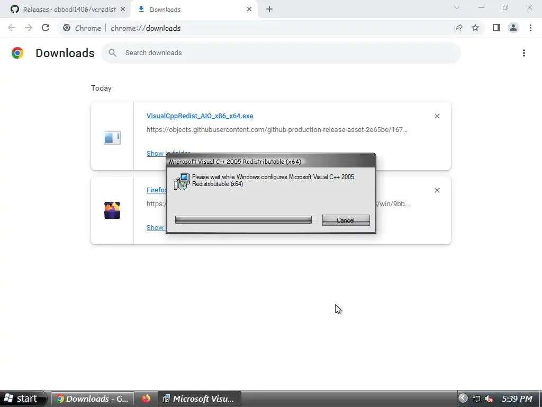542x407 pixels.
Task: Select the Downloads browser tab
Action: point(194,10)
